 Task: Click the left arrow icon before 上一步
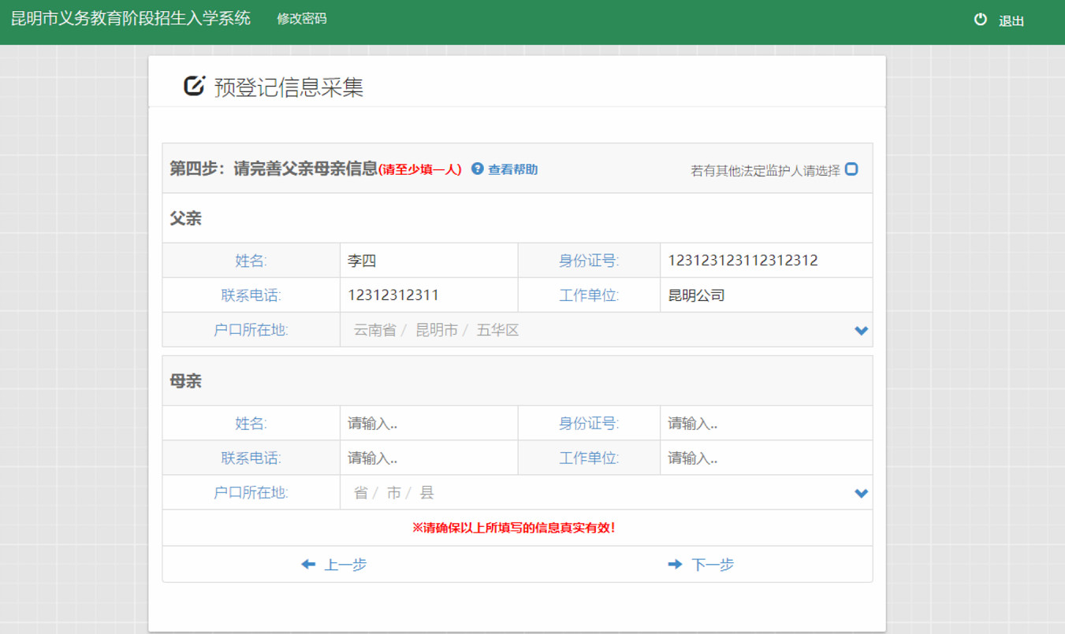(x=308, y=565)
